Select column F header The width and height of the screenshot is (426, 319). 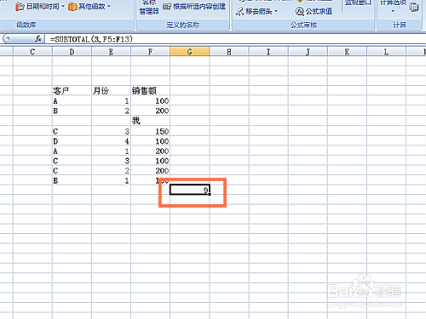pos(150,52)
